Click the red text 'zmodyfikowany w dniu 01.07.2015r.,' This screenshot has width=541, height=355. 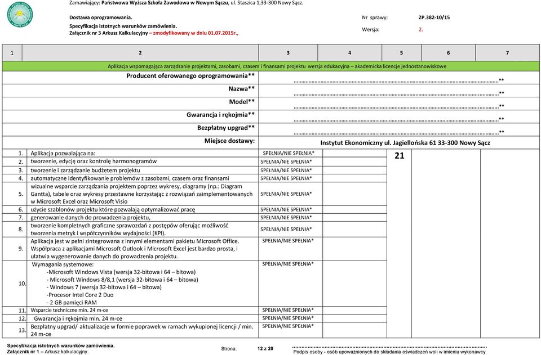pos(196,33)
